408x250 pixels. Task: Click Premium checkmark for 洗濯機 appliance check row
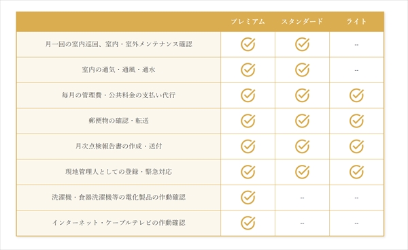point(248,198)
